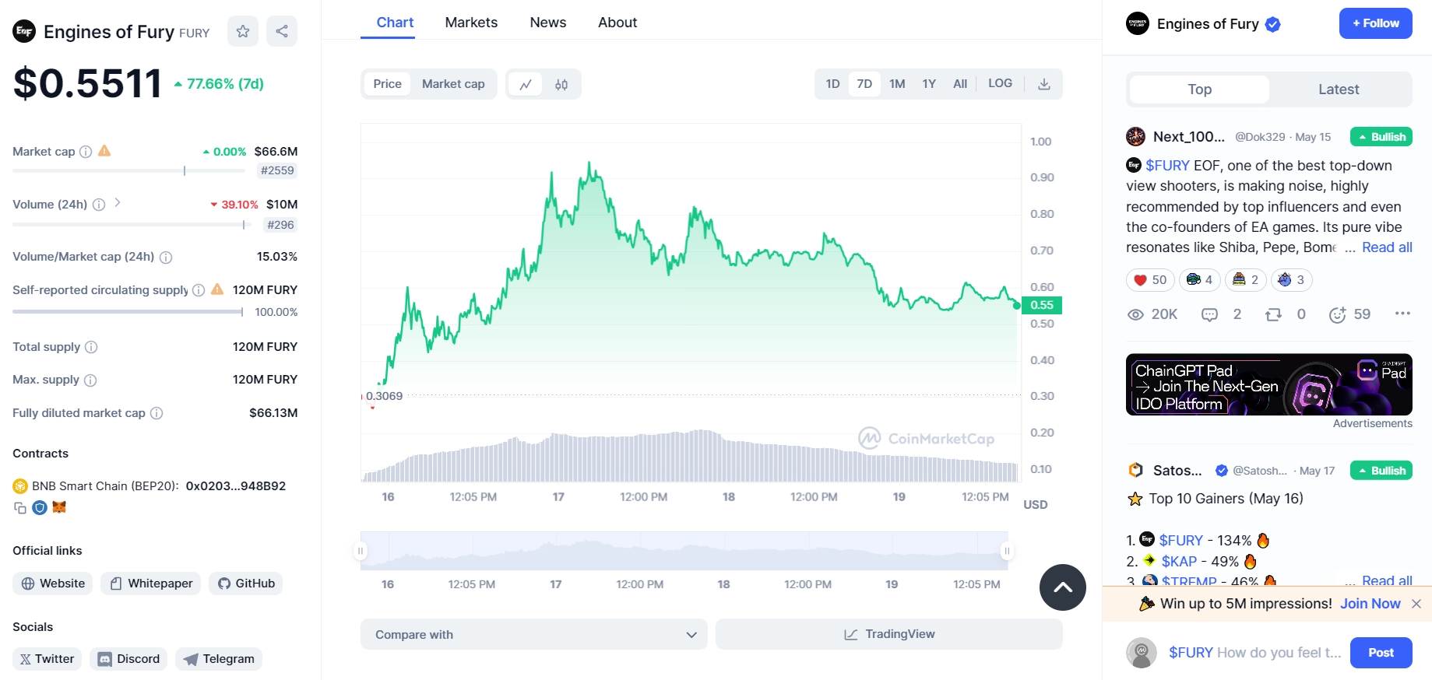Set chart range to 7D
The height and width of the screenshot is (680, 1432).
pyautogui.click(x=864, y=84)
